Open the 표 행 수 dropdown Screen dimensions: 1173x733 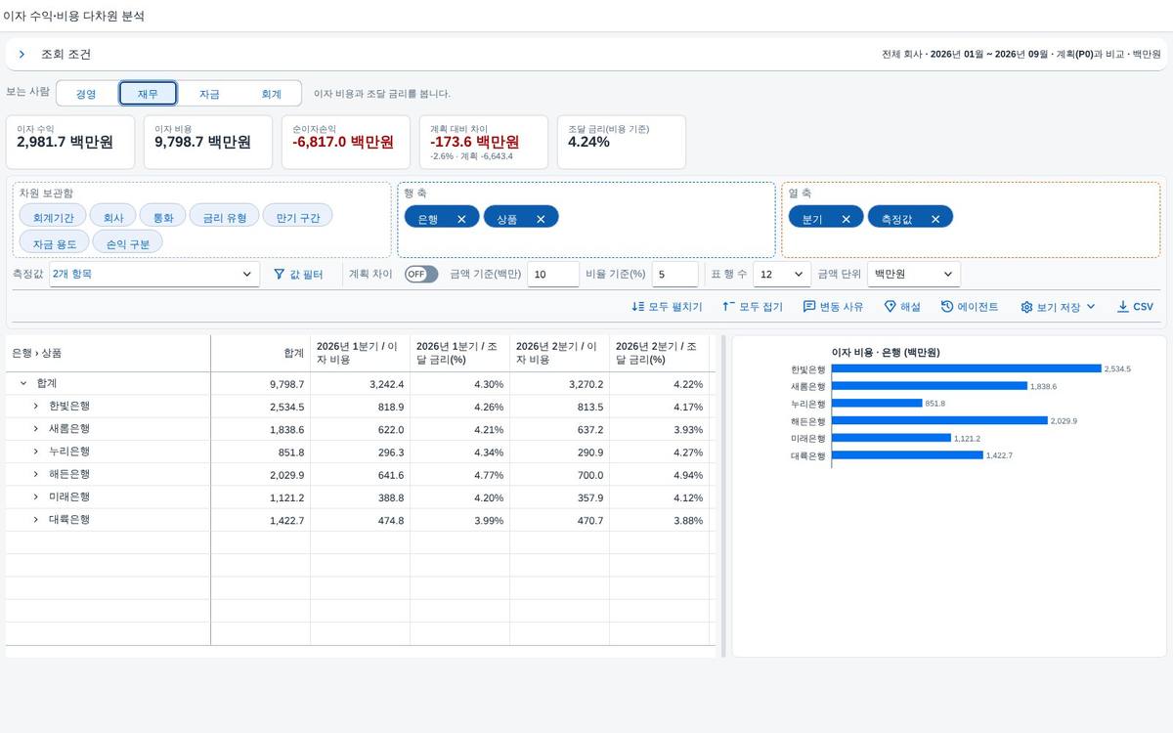782,275
